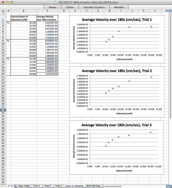The width and height of the screenshot is (172, 188).
Task: Click the cell containing 1.88950E-04
Action: 47,56
